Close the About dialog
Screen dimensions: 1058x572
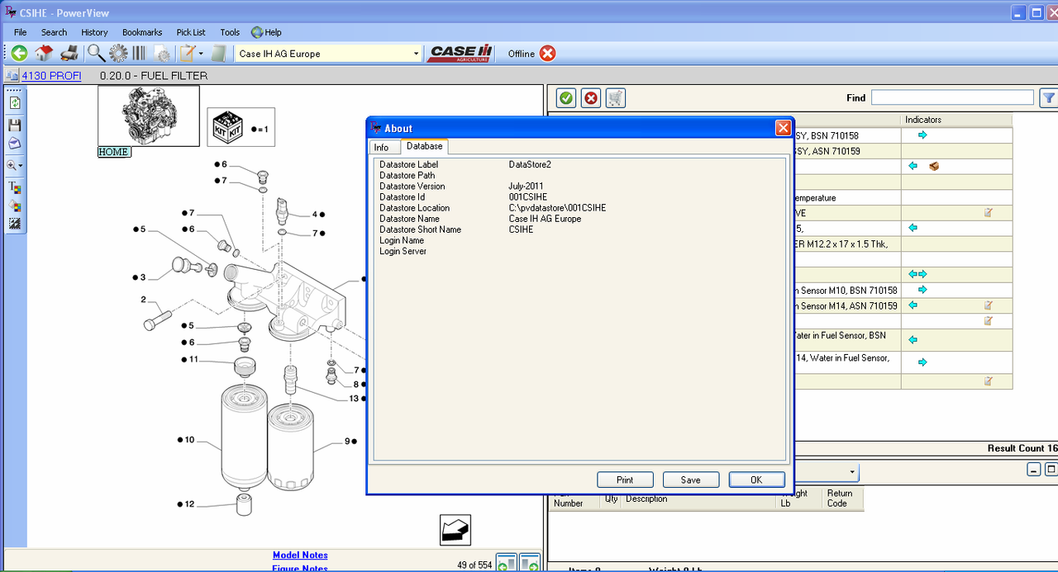point(783,128)
